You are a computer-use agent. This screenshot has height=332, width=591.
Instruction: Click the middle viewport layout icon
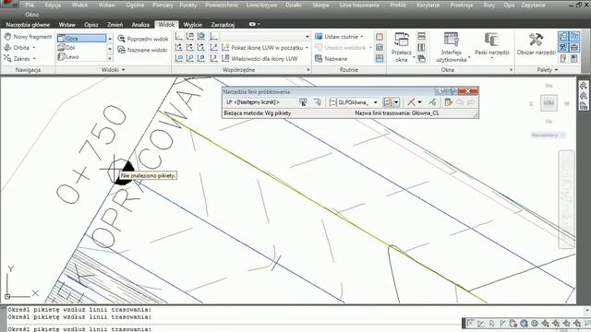380,47
